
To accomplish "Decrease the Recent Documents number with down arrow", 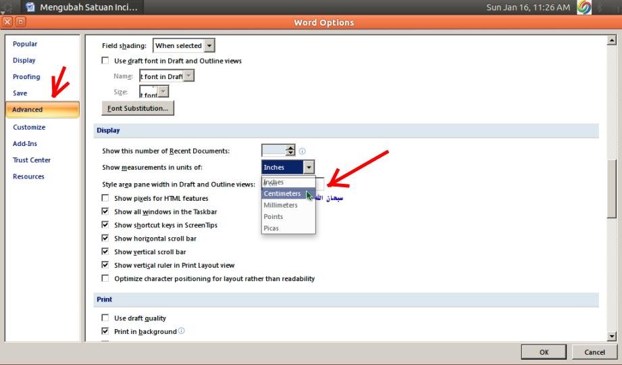I will pos(290,153).
